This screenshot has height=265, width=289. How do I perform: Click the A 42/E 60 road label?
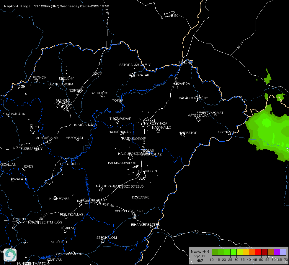(106, 205)
